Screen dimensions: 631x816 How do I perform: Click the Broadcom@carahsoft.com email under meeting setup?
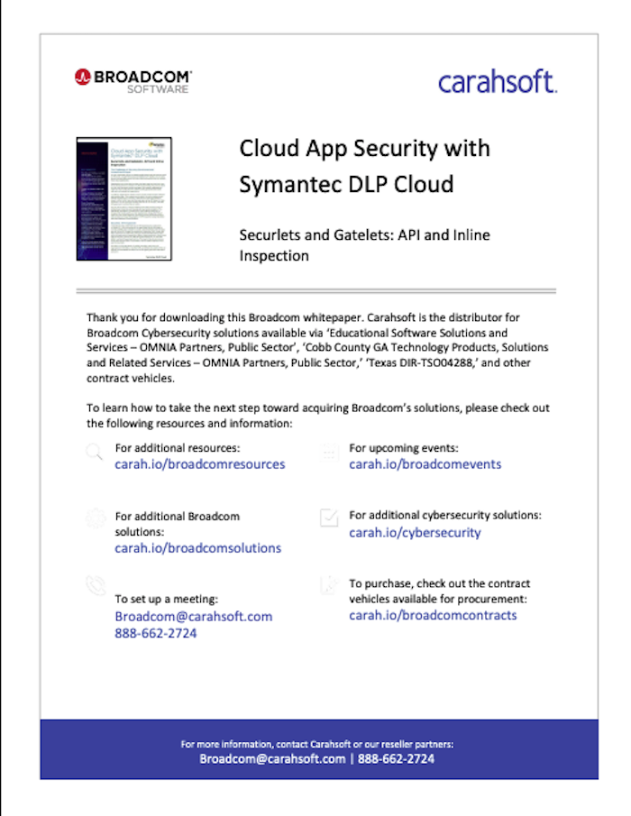194,616
